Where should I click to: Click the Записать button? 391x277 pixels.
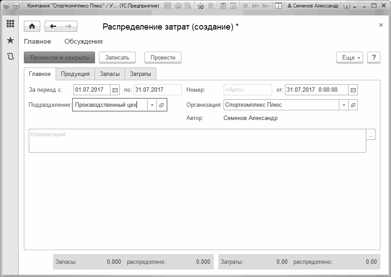point(117,57)
